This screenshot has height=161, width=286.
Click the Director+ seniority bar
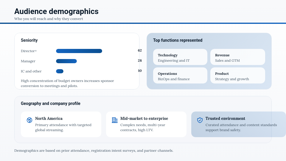pyautogui.click(x=79, y=51)
